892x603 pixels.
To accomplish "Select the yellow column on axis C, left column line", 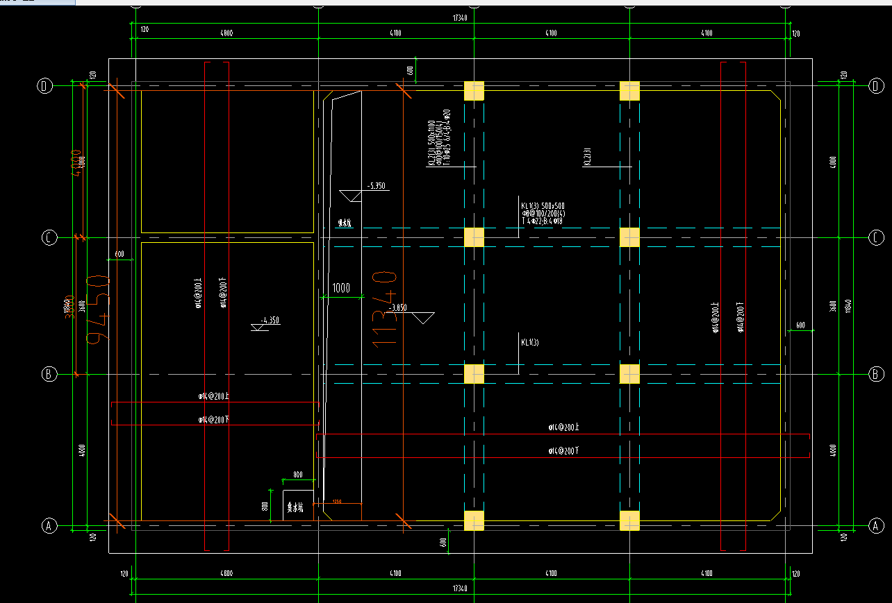I will (474, 237).
